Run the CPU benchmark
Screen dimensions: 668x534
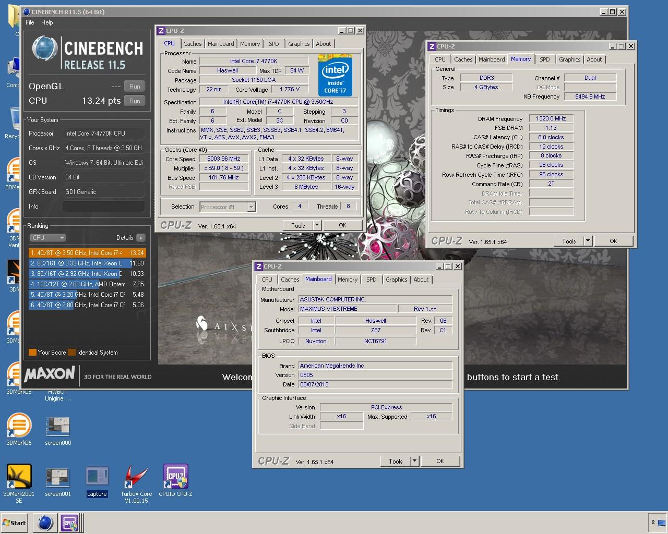[x=135, y=101]
